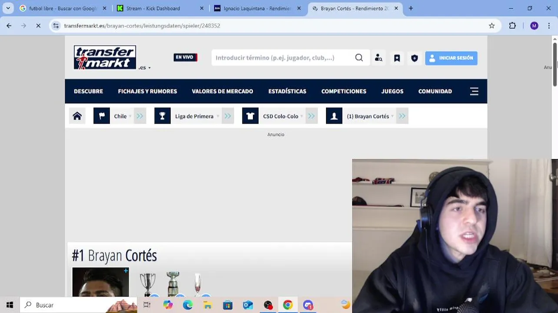Click the double-arrow next to Liga de Primera

(x=228, y=116)
